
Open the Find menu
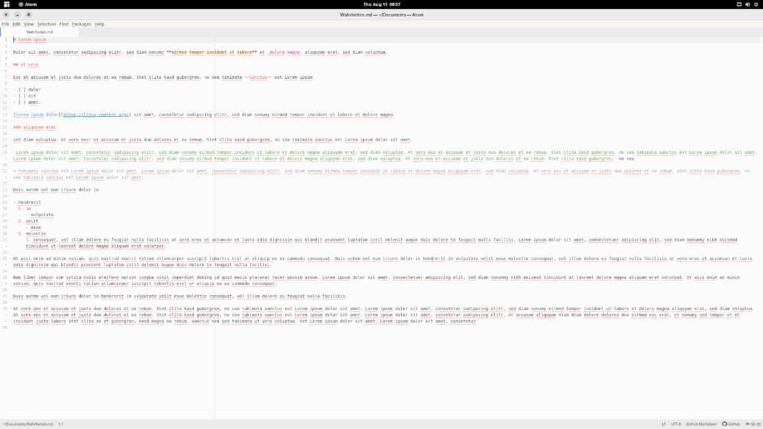click(63, 24)
